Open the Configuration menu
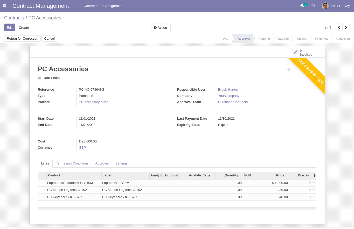The width and height of the screenshot is (354, 229). pyautogui.click(x=113, y=6)
